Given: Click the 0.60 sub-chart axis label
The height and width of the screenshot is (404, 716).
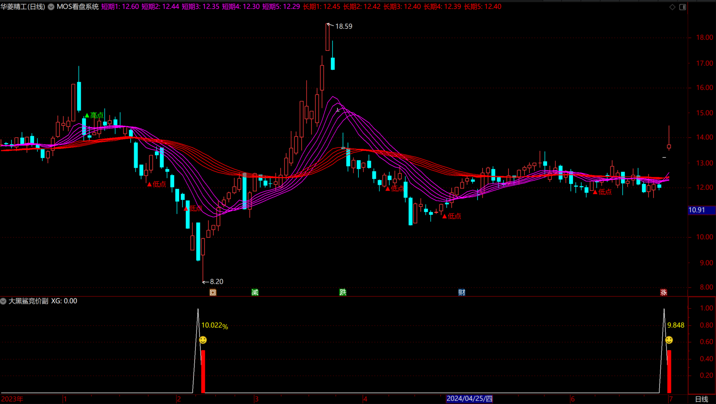Looking at the screenshot, I should click(x=706, y=342).
